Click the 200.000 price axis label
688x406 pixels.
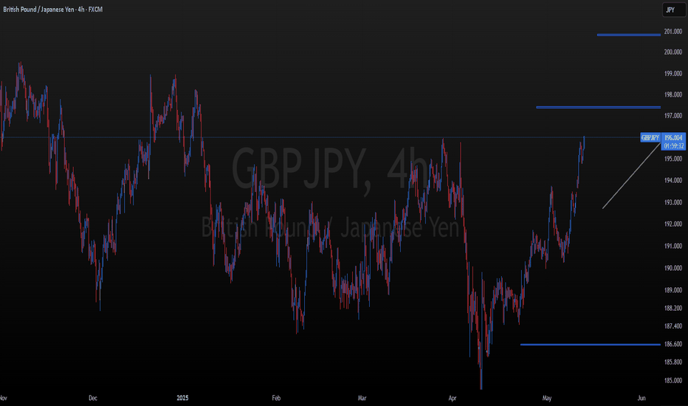tap(673, 52)
